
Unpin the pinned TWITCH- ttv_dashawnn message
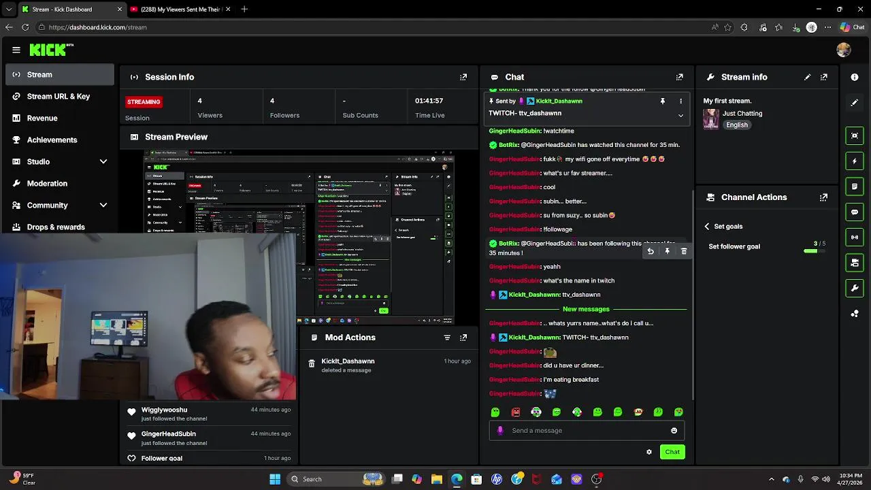662,101
